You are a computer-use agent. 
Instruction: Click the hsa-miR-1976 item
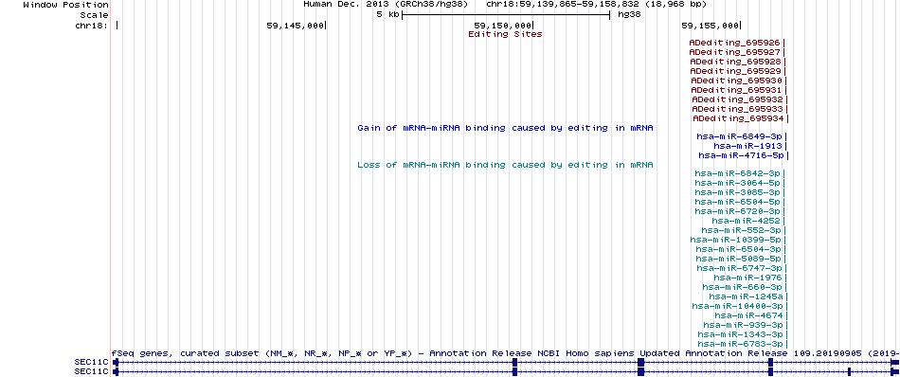click(747, 278)
